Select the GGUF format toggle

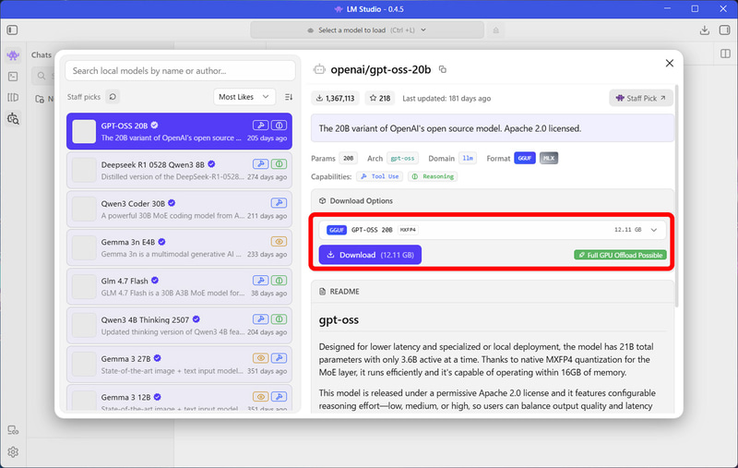[524, 158]
